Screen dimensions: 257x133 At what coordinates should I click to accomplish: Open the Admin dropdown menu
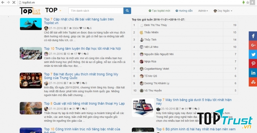tap(203, 11)
